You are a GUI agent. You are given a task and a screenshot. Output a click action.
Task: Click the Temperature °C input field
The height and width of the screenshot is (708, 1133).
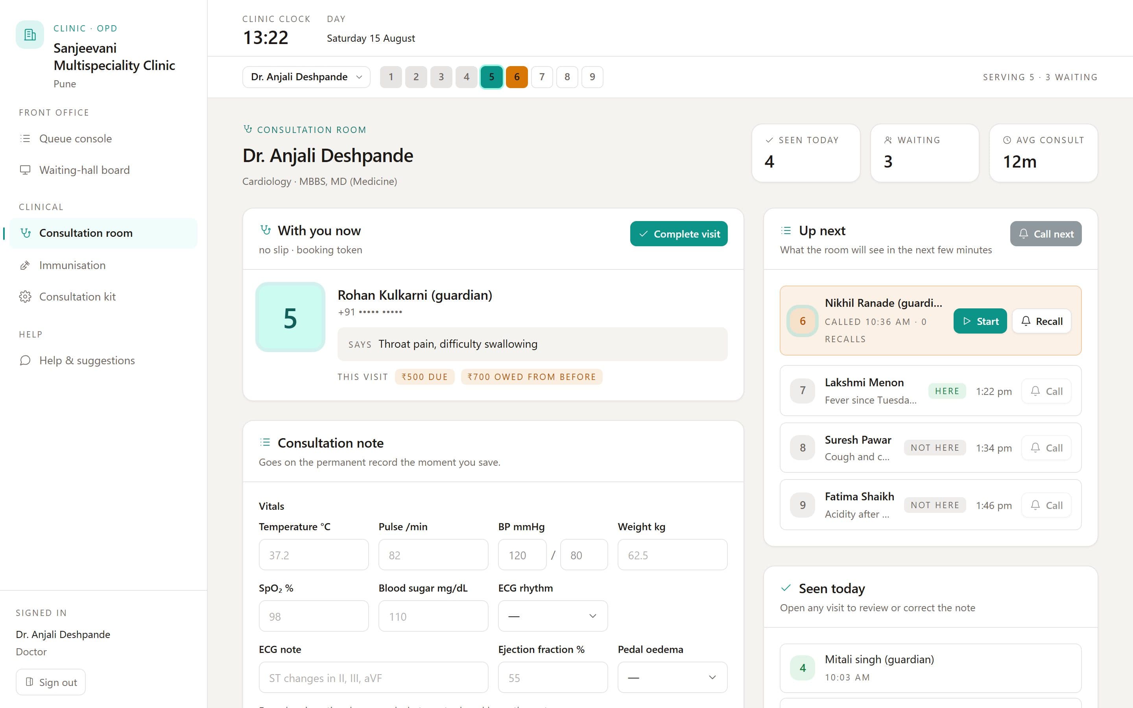point(314,555)
